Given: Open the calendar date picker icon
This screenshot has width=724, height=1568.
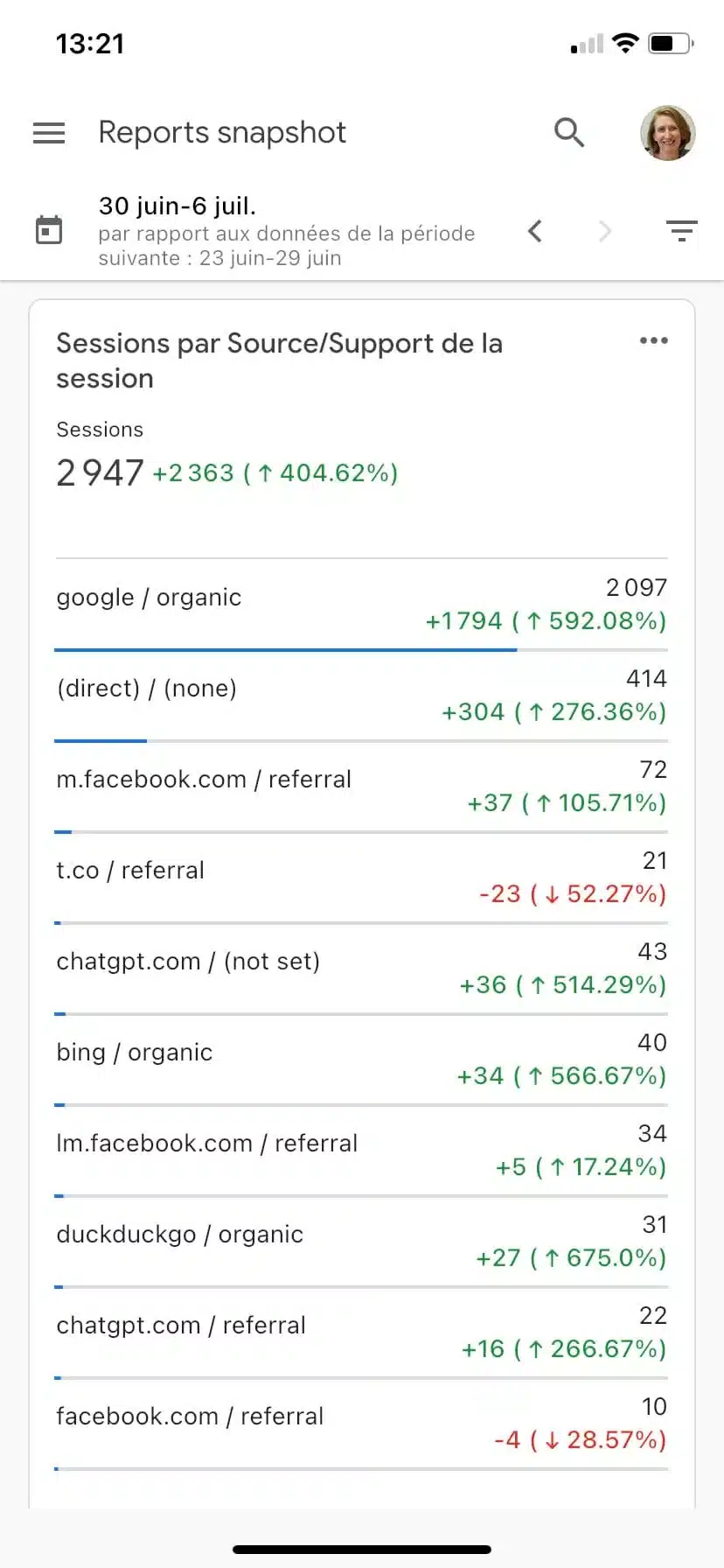Looking at the screenshot, I should pyautogui.click(x=49, y=230).
